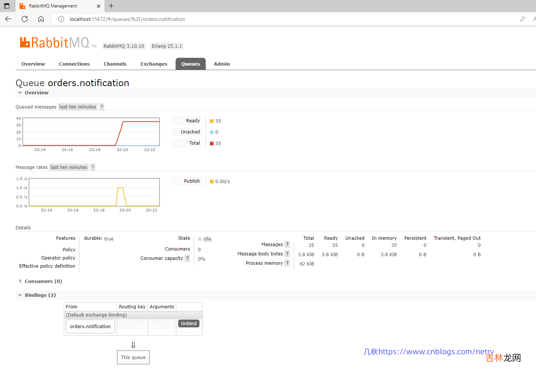Click the browser back arrow
536x371 pixels.
click(x=8, y=19)
